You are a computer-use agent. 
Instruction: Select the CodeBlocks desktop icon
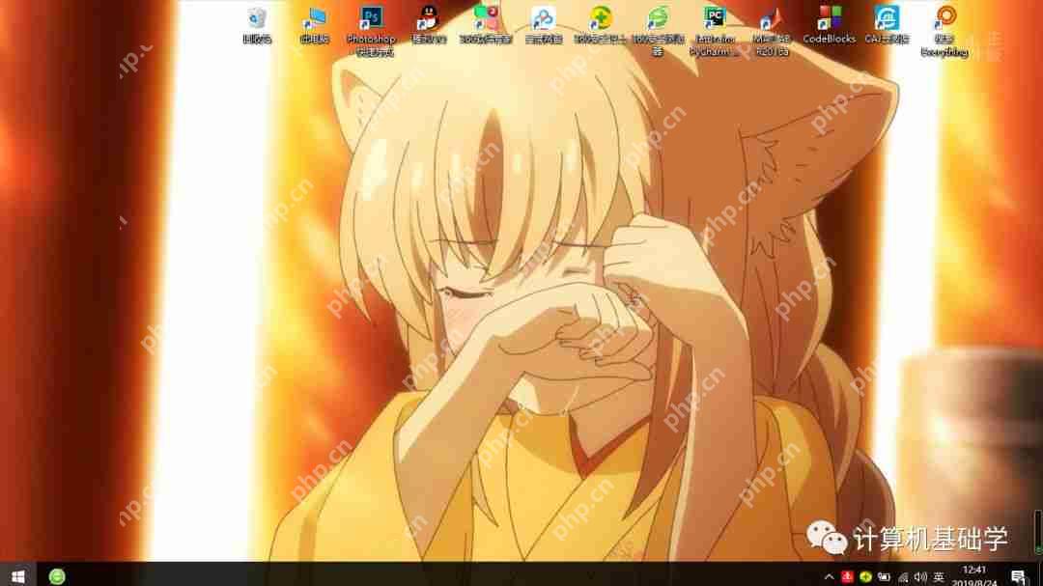coord(829,19)
